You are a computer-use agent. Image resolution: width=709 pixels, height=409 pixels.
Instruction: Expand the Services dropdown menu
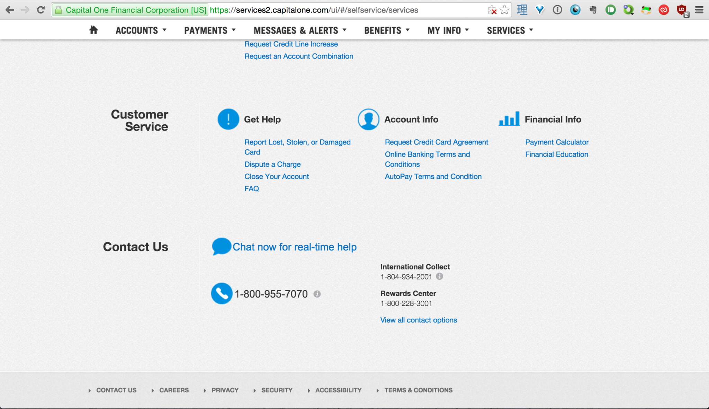[510, 30]
